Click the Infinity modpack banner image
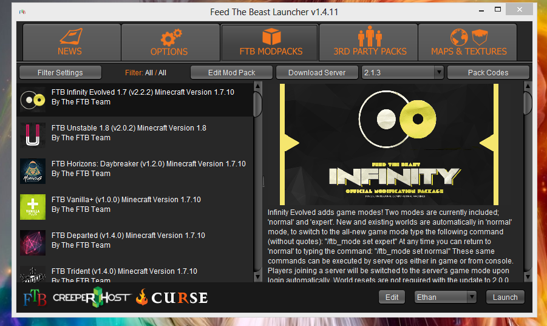Image resolution: width=547 pixels, height=326 pixels. 389,144
